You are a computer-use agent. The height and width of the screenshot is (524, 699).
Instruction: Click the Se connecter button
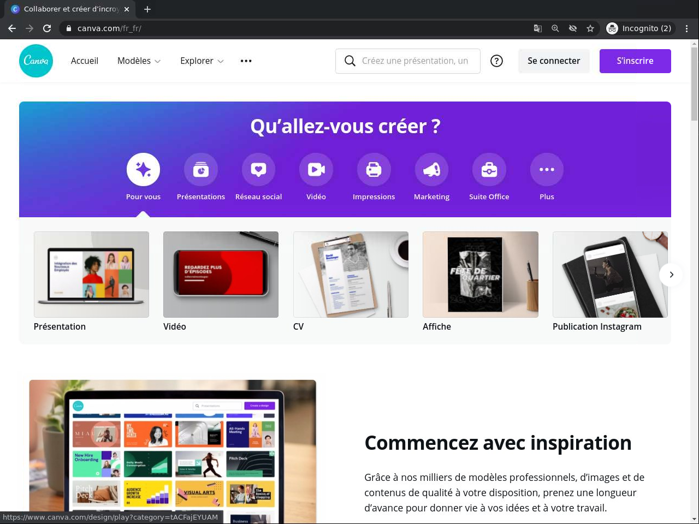click(554, 61)
